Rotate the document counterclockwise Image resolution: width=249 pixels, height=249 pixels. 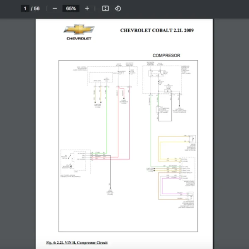pos(118,8)
